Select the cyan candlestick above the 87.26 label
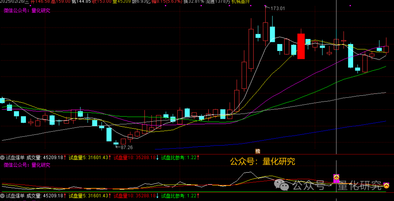This screenshot has width=394, height=201. coord(116,143)
